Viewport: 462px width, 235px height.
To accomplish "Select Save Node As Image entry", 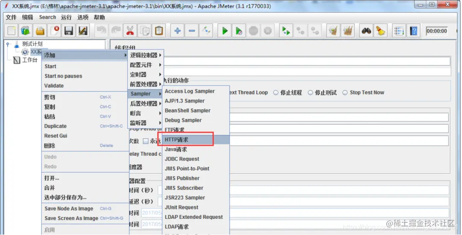I will point(85,209).
